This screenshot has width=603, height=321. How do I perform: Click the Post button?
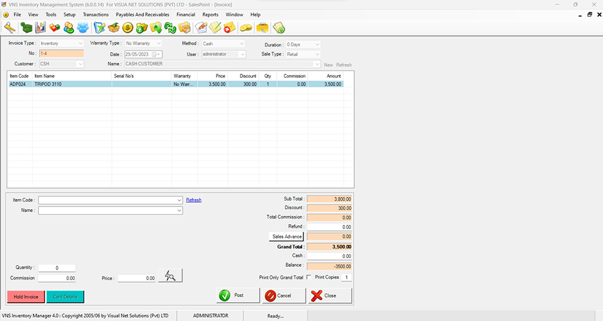pyautogui.click(x=238, y=295)
